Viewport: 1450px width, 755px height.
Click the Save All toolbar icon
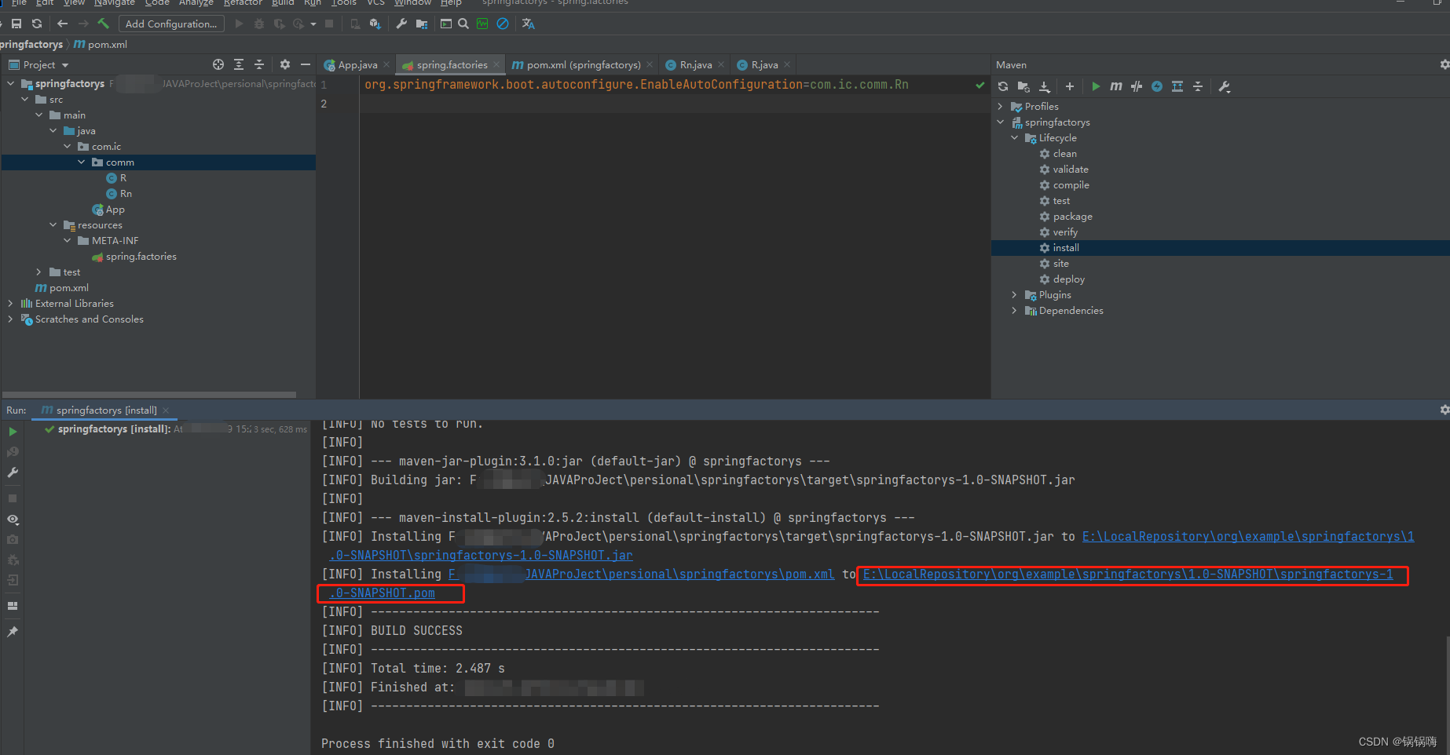16,24
